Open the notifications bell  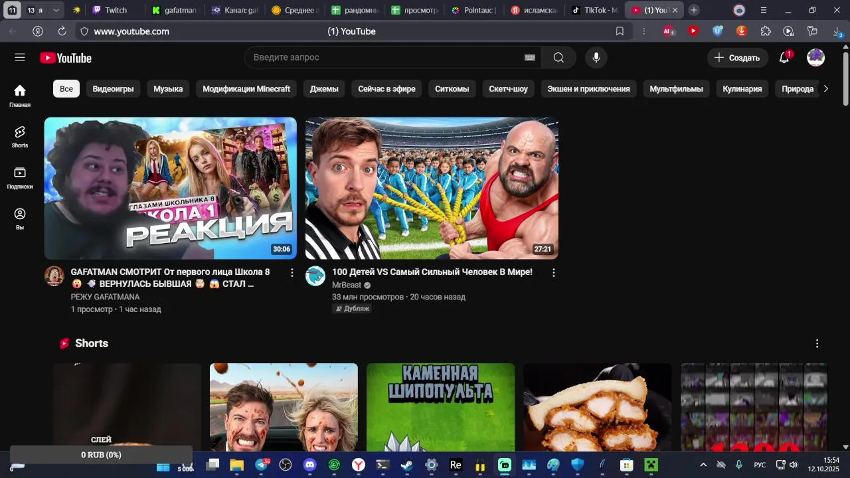pyautogui.click(x=784, y=58)
